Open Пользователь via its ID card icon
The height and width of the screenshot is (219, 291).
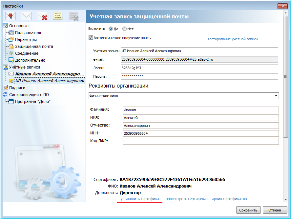[11, 32]
